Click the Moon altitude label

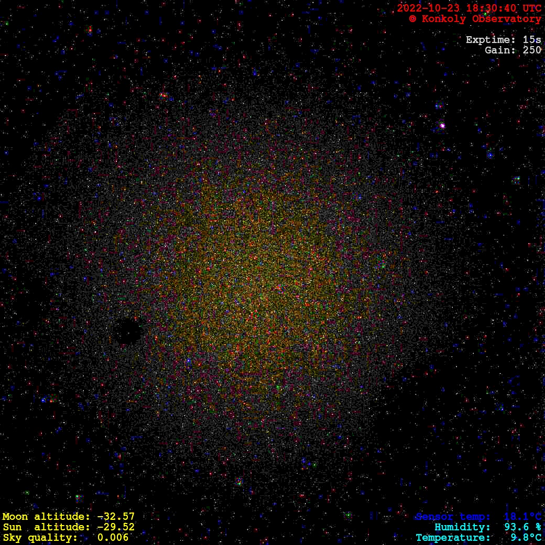tap(46, 517)
